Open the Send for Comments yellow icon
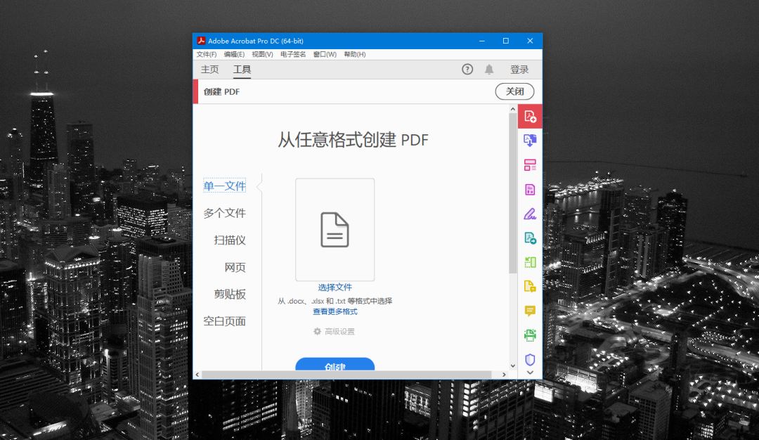 point(530,287)
